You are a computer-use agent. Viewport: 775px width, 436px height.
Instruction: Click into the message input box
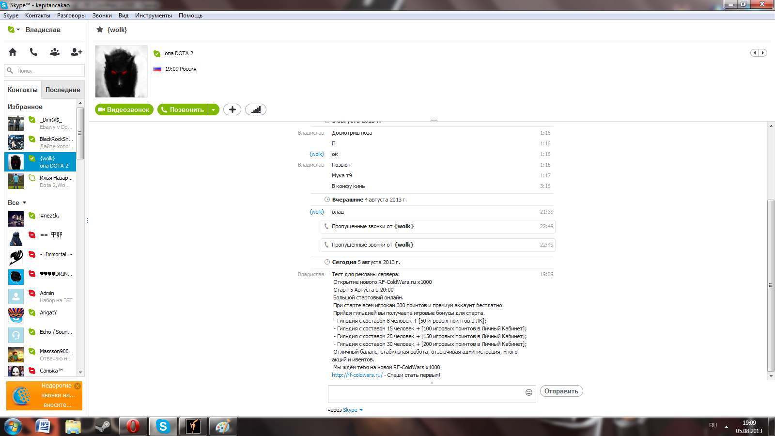[x=426, y=394]
